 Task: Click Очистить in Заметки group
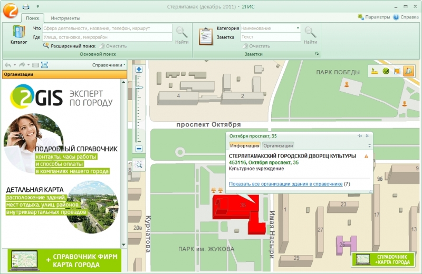[256, 46]
